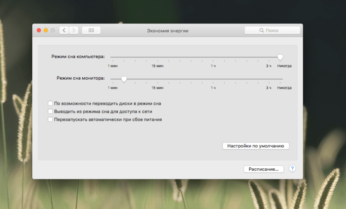Viewport: 346px width, 209px height.
Task: Close the Экономия энергии window
Action: click(x=39, y=30)
